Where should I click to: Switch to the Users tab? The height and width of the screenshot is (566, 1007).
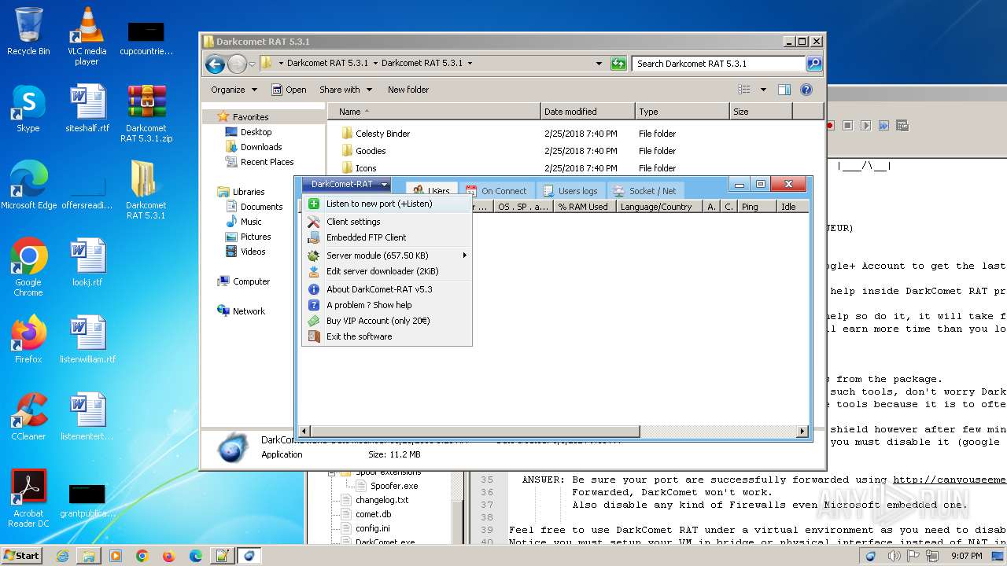click(431, 191)
